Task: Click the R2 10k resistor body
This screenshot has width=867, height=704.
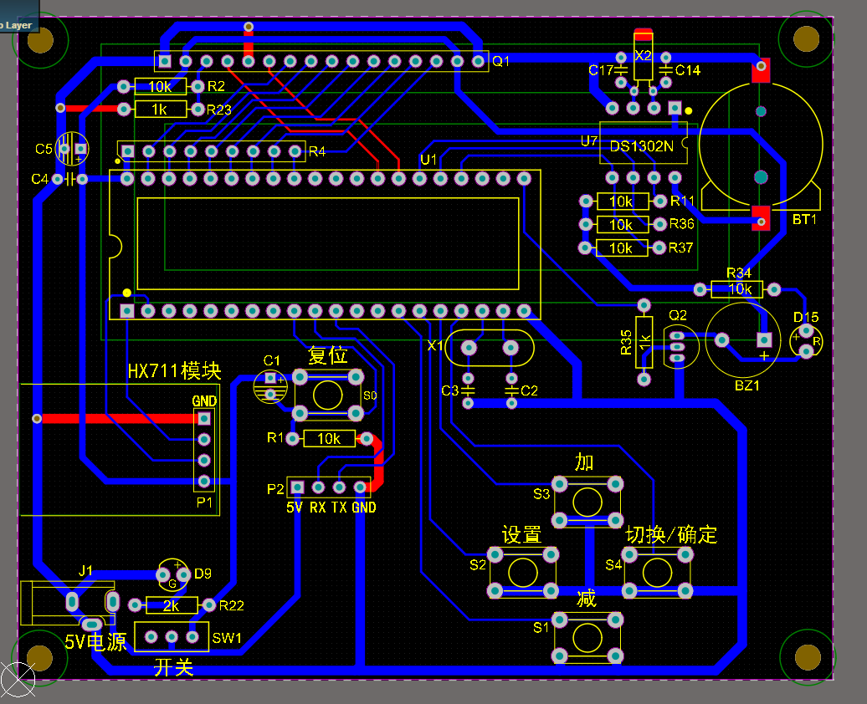Action: click(161, 87)
